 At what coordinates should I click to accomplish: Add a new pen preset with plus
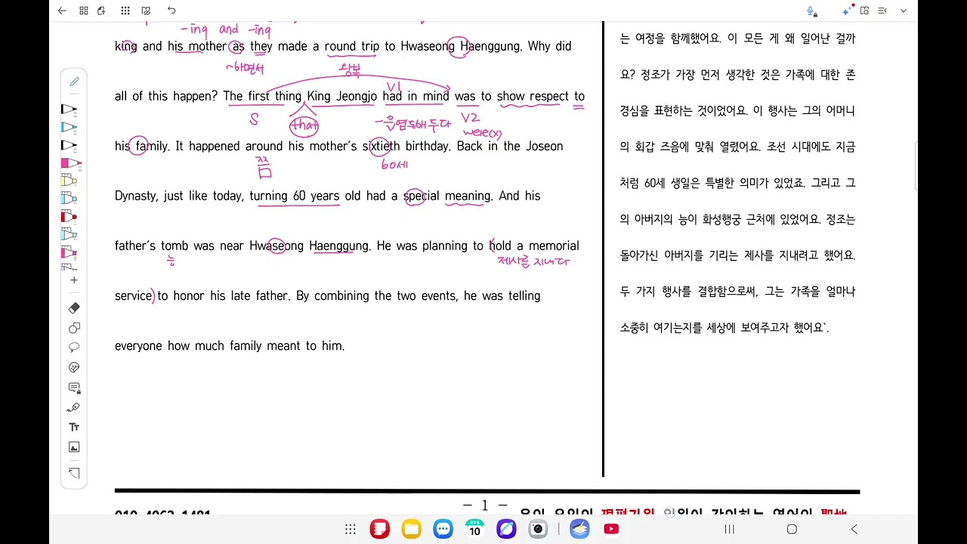[74, 280]
